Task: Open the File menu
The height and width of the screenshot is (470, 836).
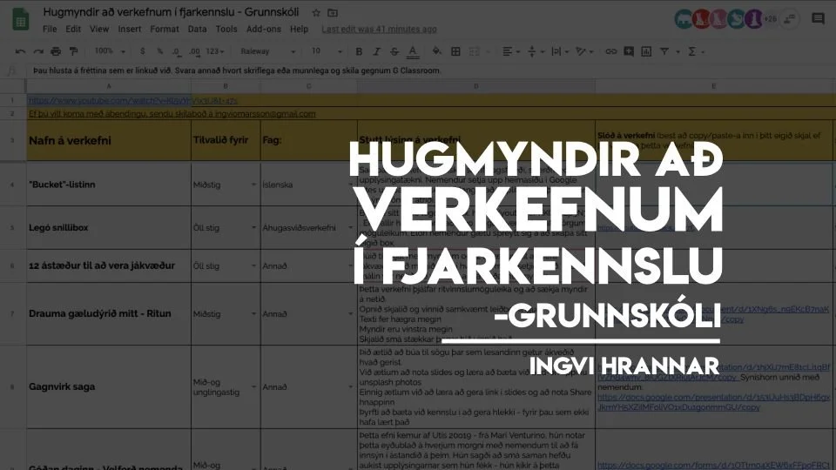Action: 50,30
